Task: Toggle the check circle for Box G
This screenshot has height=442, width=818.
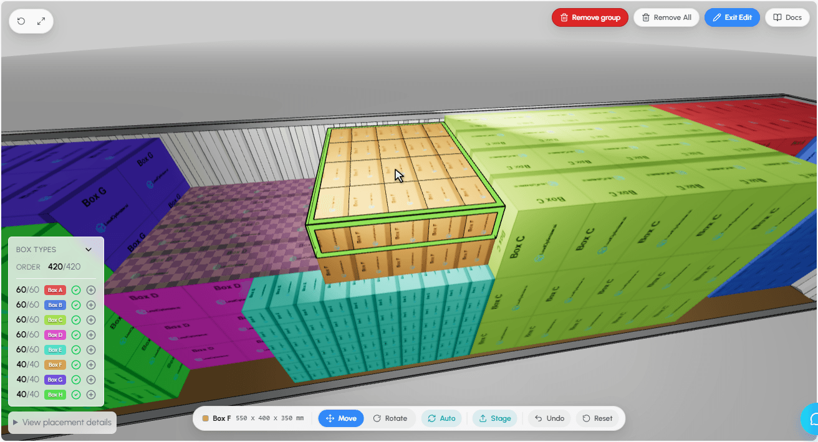Action: pos(76,380)
